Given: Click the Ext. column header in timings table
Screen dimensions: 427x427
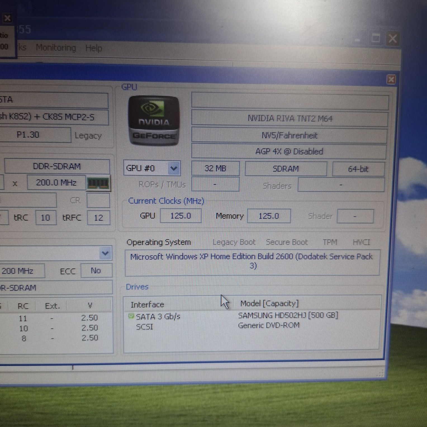Looking at the screenshot, I should [53, 306].
